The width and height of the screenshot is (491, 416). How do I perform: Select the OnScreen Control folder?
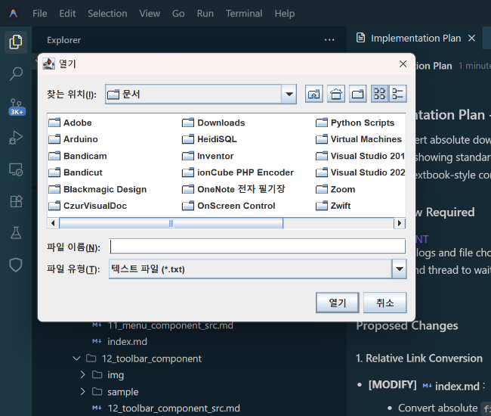coord(229,206)
